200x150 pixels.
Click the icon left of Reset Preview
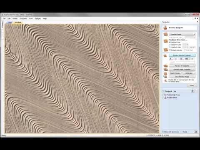pyautogui.click(x=165, y=73)
